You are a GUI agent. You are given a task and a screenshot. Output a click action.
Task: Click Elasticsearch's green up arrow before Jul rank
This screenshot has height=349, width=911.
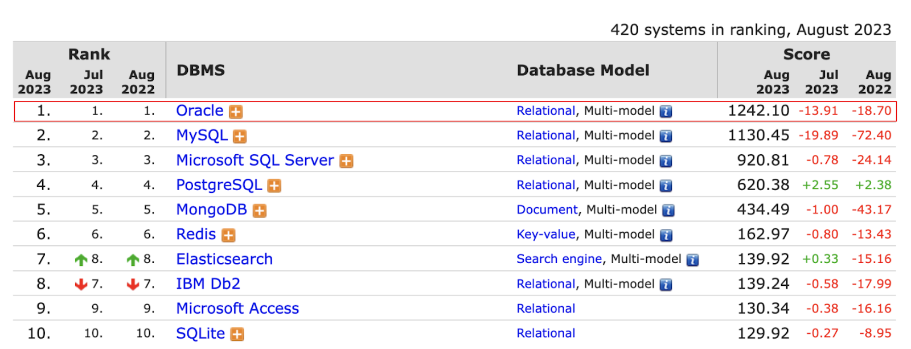(81, 260)
